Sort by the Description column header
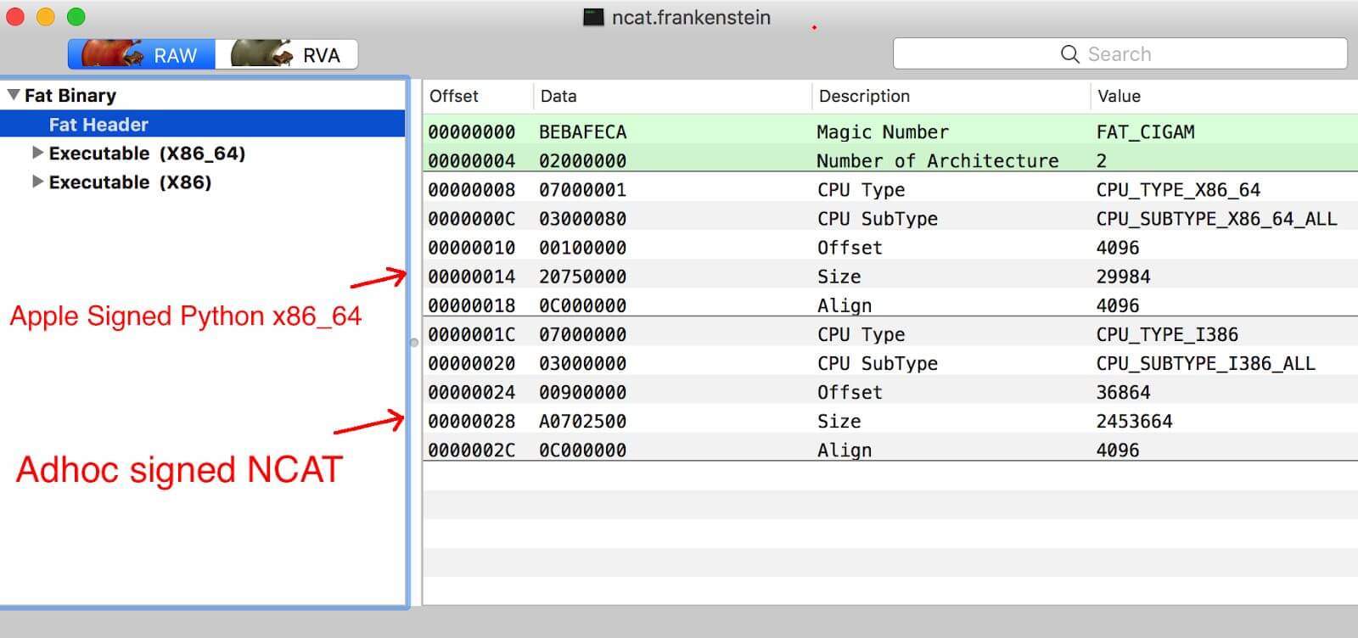This screenshot has width=1358, height=638. pyautogui.click(x=864, y=96)
